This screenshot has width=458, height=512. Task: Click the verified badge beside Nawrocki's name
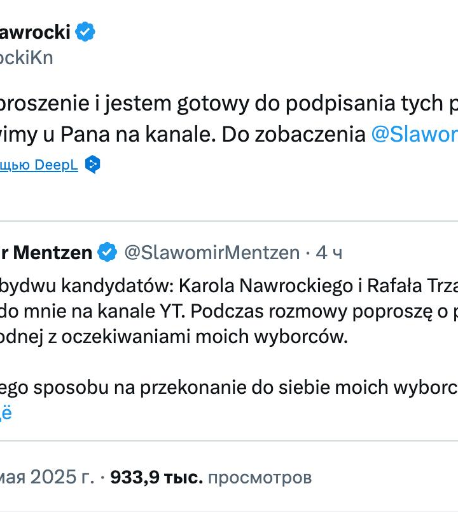[x=85, y=32]
